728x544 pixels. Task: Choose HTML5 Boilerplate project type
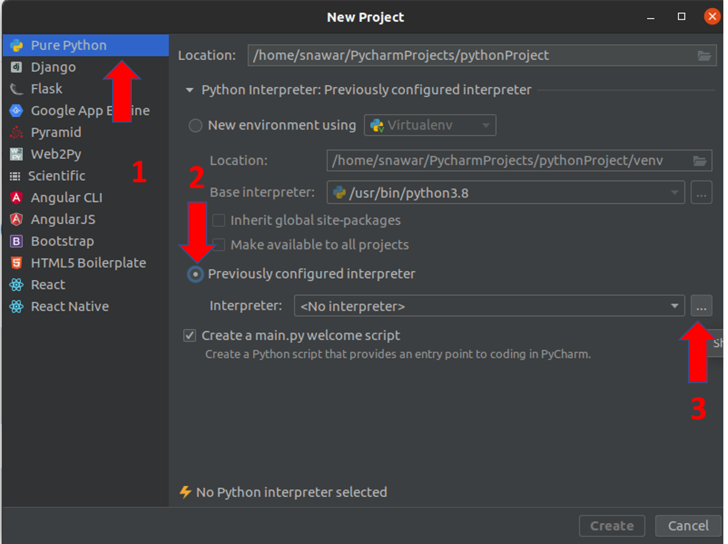pos(85,263)
